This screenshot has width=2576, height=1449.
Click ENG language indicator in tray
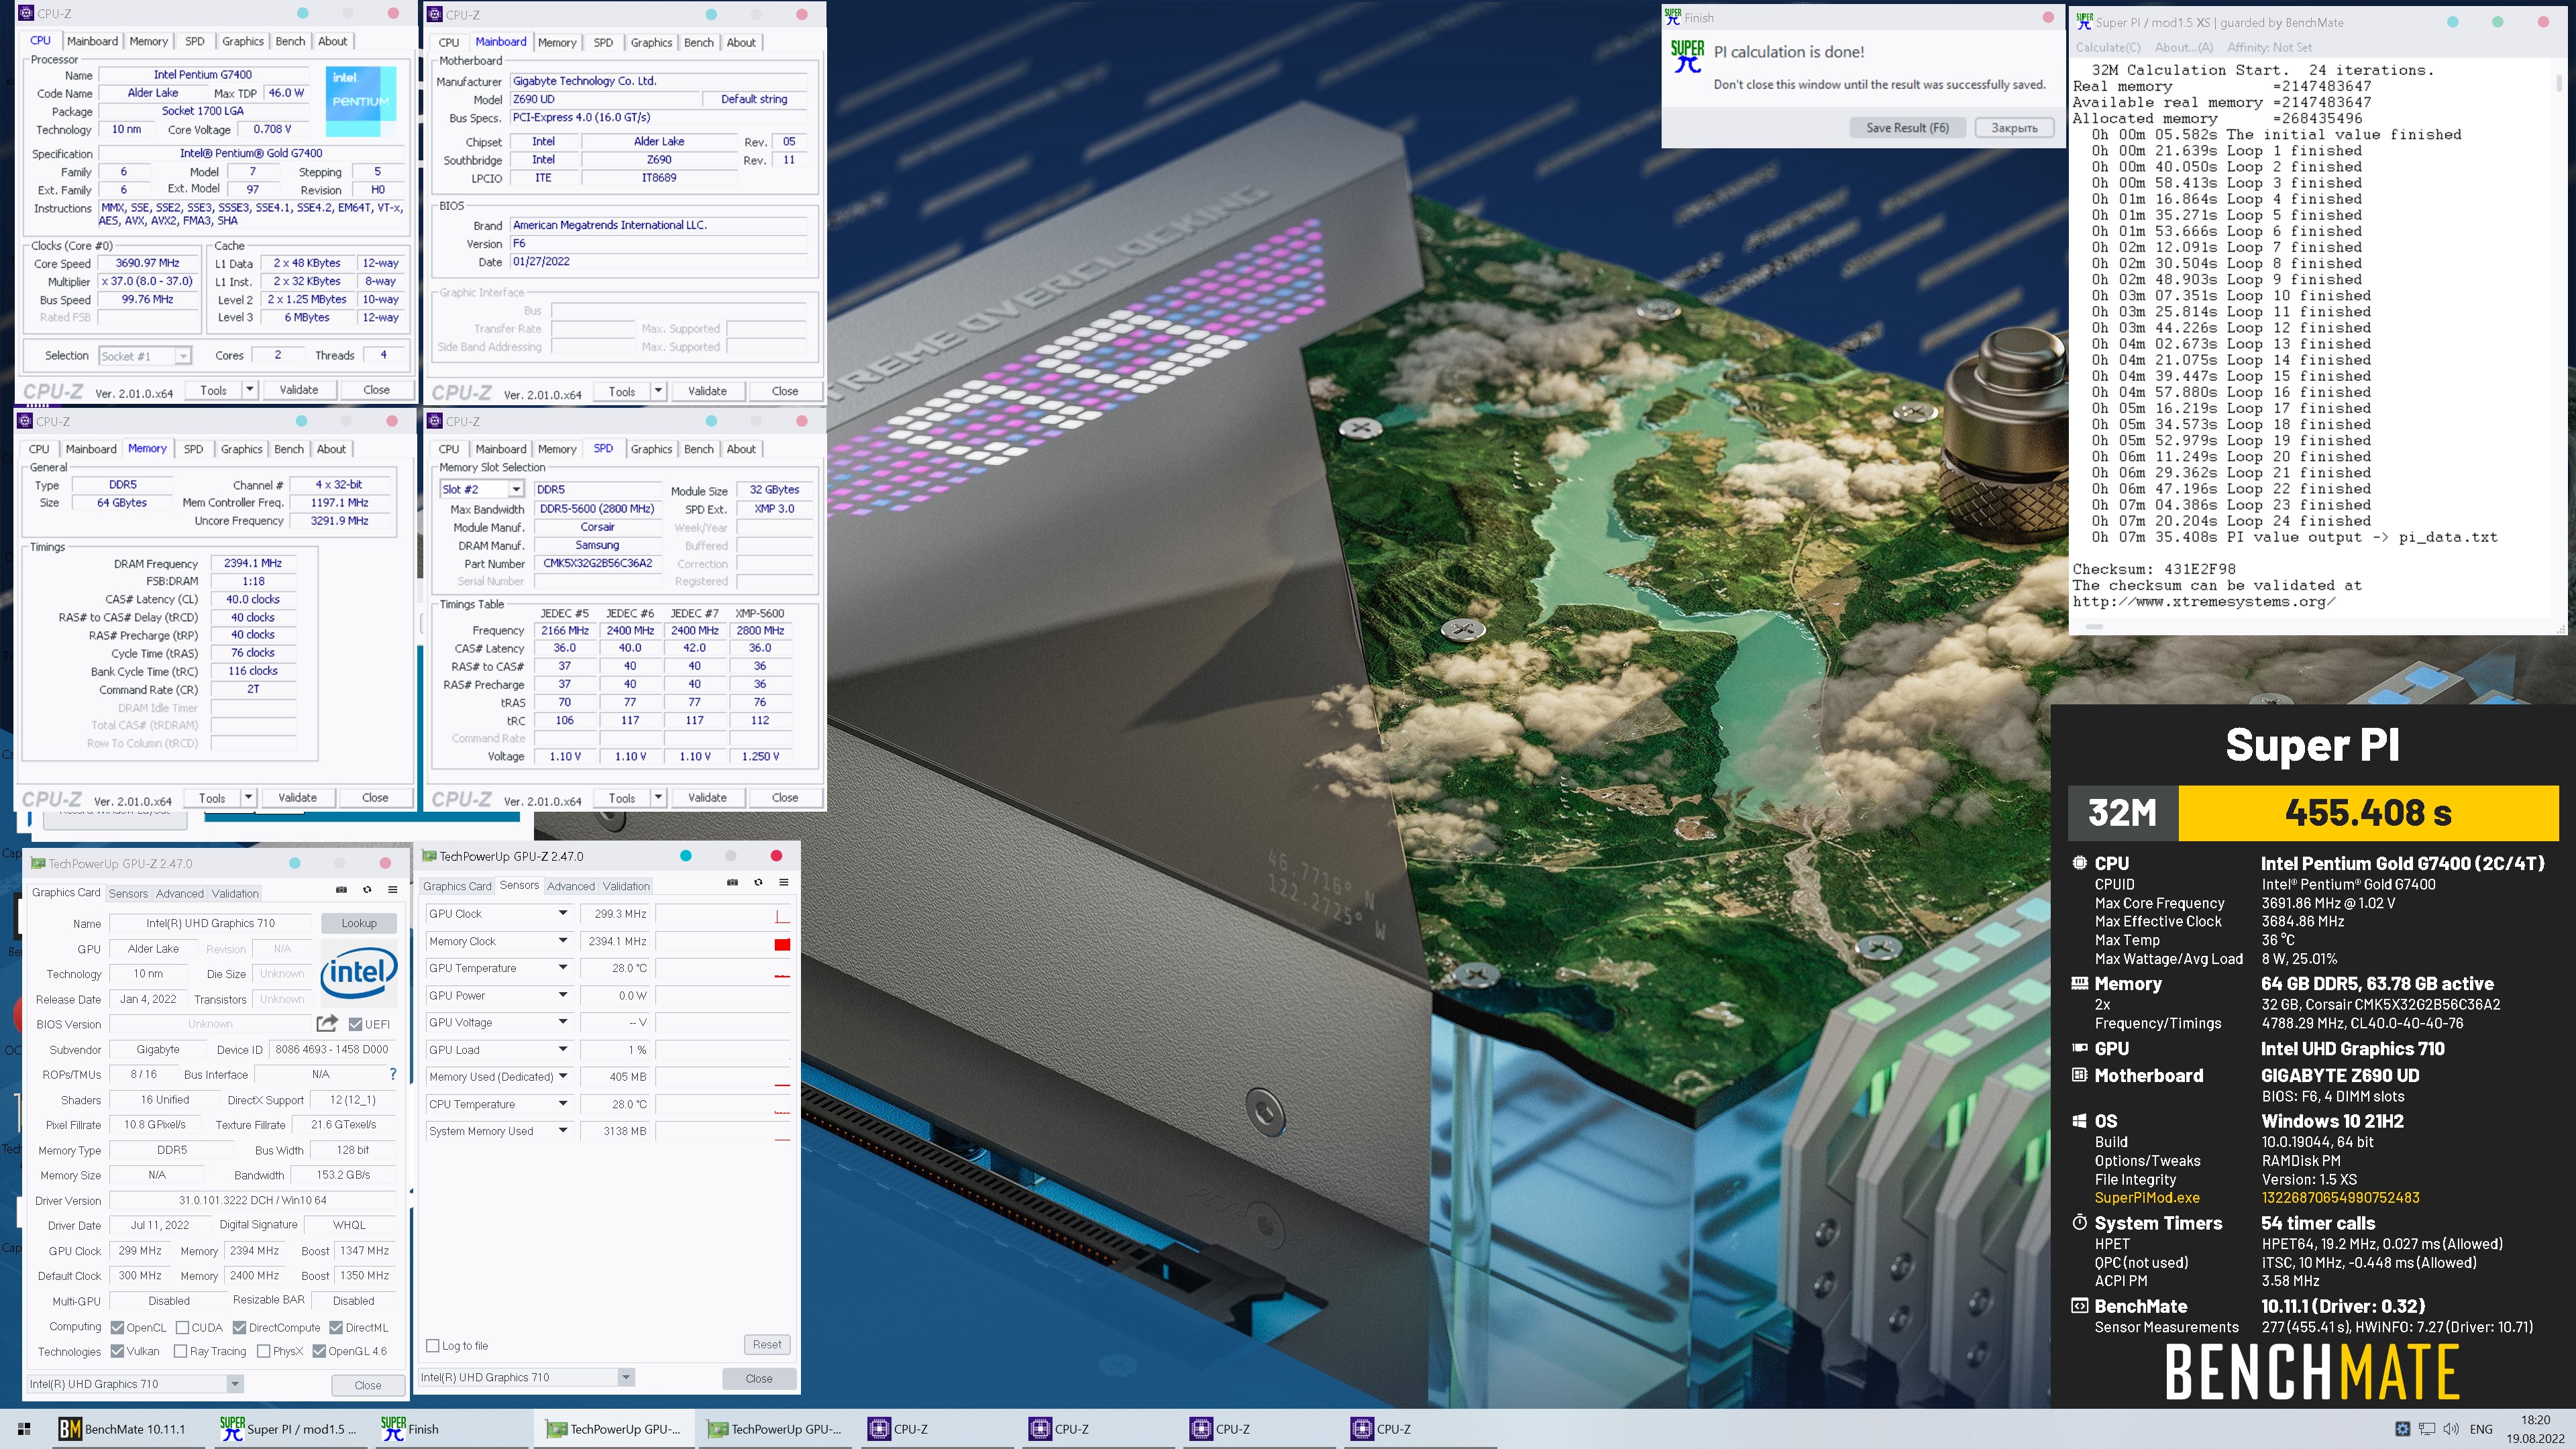pos(2481,1429)
